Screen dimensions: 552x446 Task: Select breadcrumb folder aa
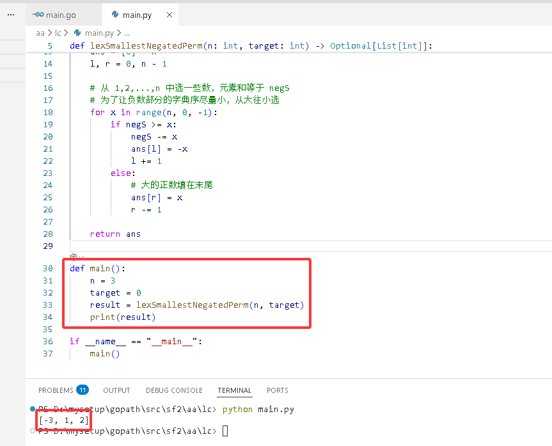tap(40, 33)
